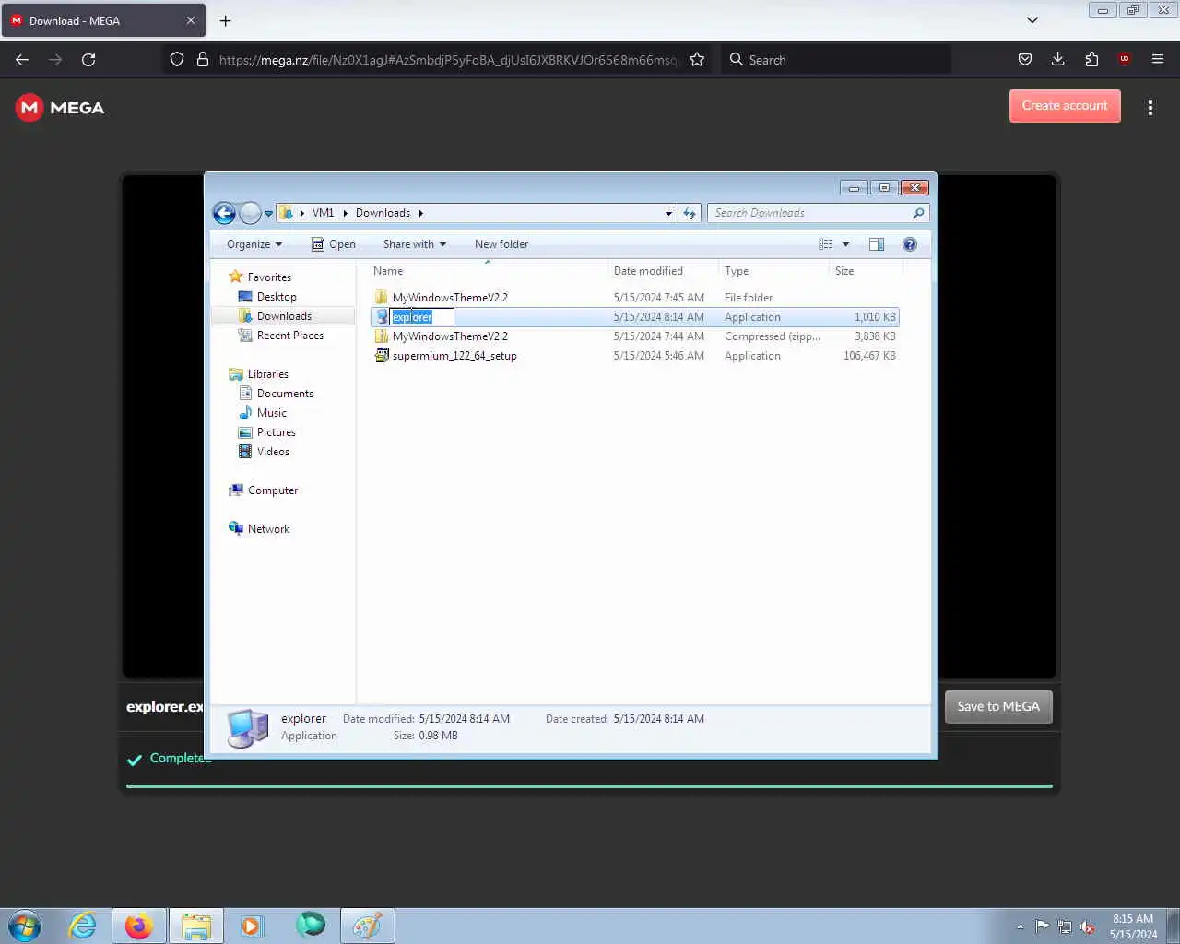This screenshot has width=1180, height=944.
Task: Open the recent locations dropdown arrow
Action: click(268, 213)
